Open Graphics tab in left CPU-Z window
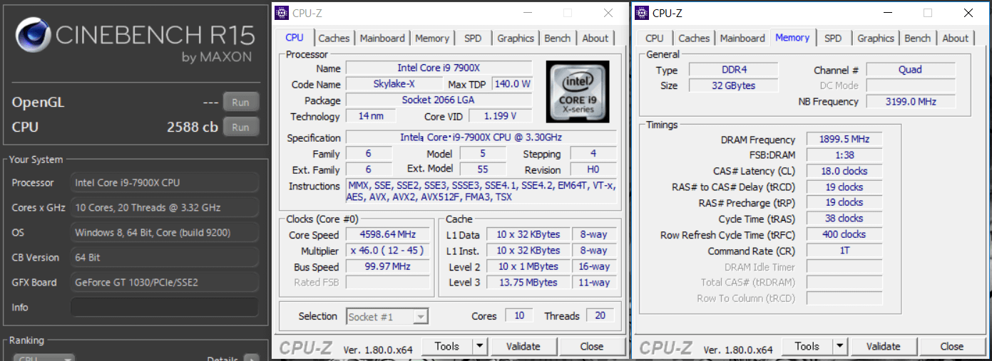 click(516, 38)
